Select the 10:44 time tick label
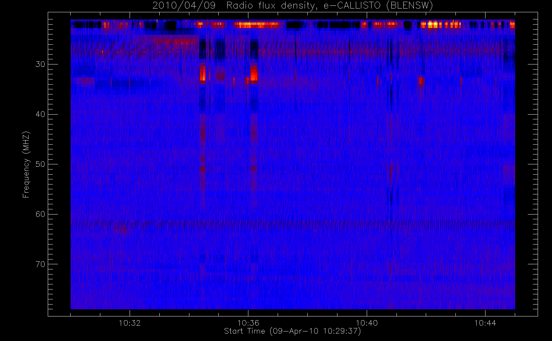The width and height of the screenshot is (552, 341). click(485, 323)
